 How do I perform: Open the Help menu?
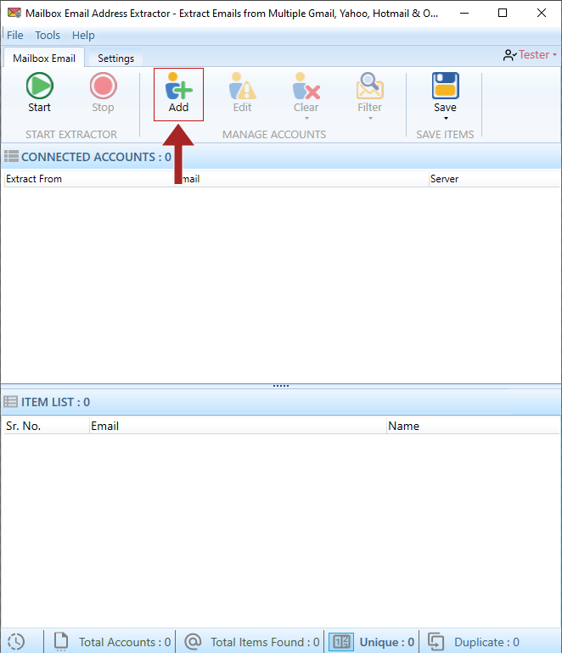(83, 36)
